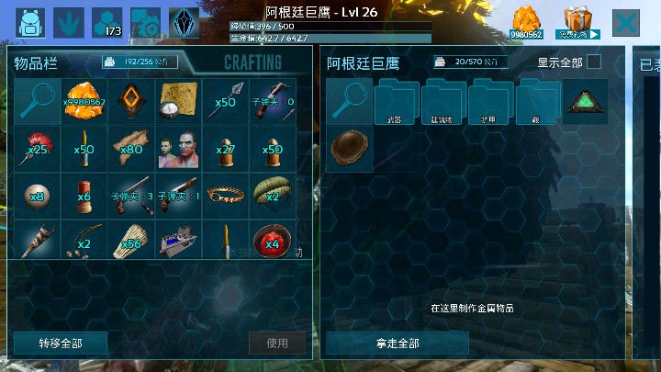The image size is (661, 372).
Task: Switch to the 物品栏 tab
Action: (x=36, y=63)
